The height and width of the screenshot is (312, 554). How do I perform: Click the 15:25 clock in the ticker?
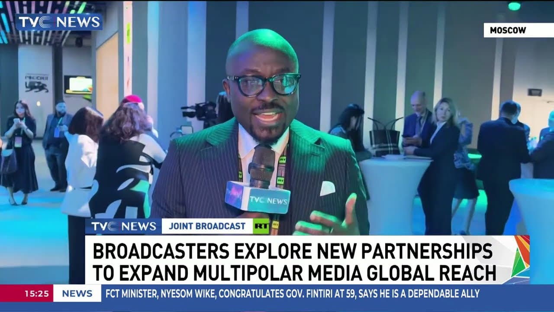[x=36, y=293]
